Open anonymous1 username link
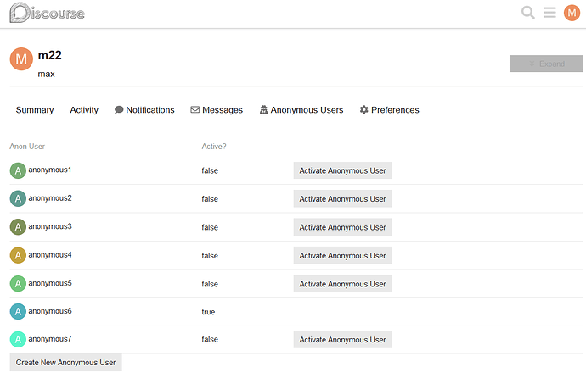586x378 pixels. click(50, 170)
